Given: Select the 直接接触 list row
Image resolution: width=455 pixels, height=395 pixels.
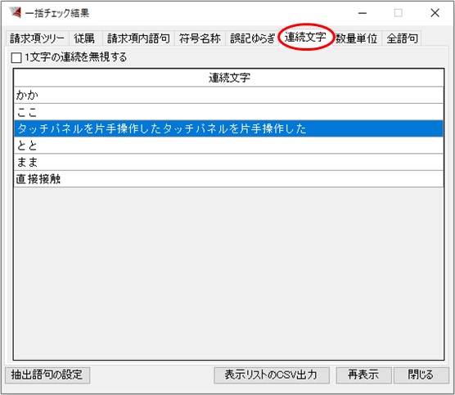Looking at the screenshot, I should [229, 179].
